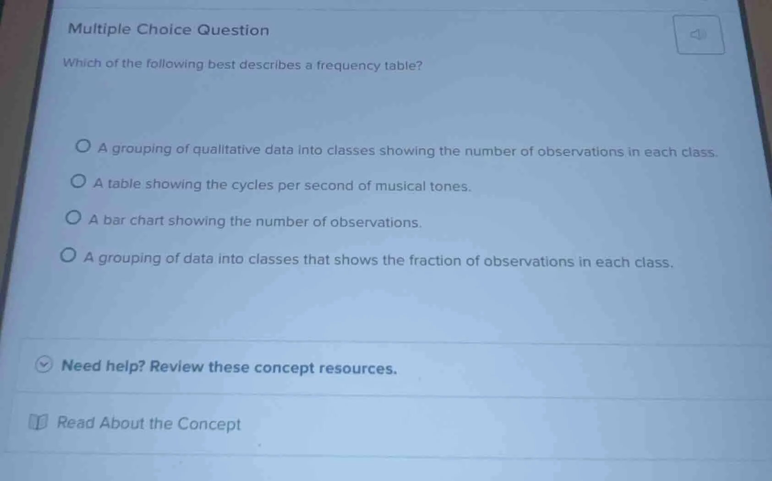Choose the fraction of observations answer
The image size is (772, 481).
[x=69, y=256]
